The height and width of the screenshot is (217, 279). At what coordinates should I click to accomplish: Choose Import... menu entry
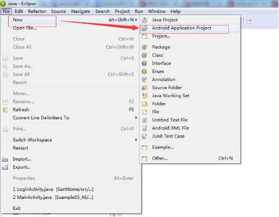pos(71,159)
